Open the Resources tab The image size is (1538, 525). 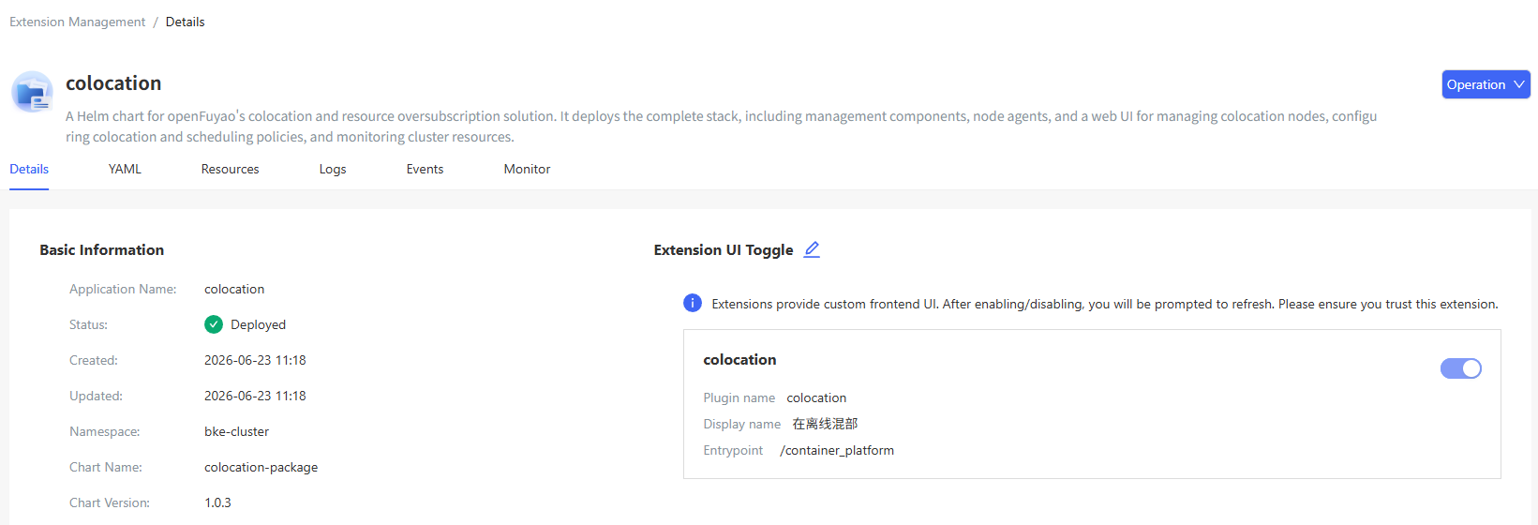[230, 169]
